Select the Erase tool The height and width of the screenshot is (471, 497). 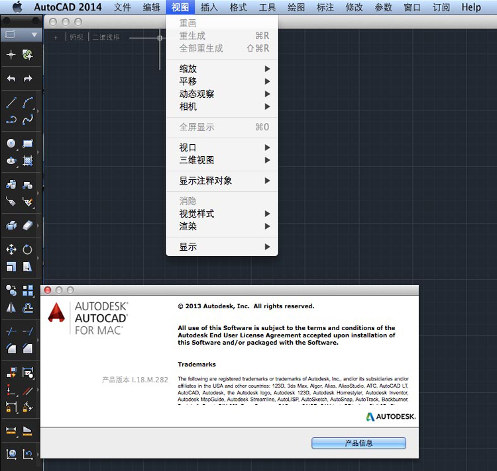point(28,226)
